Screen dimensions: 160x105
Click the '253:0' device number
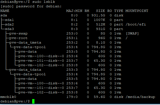pos(72,33)
